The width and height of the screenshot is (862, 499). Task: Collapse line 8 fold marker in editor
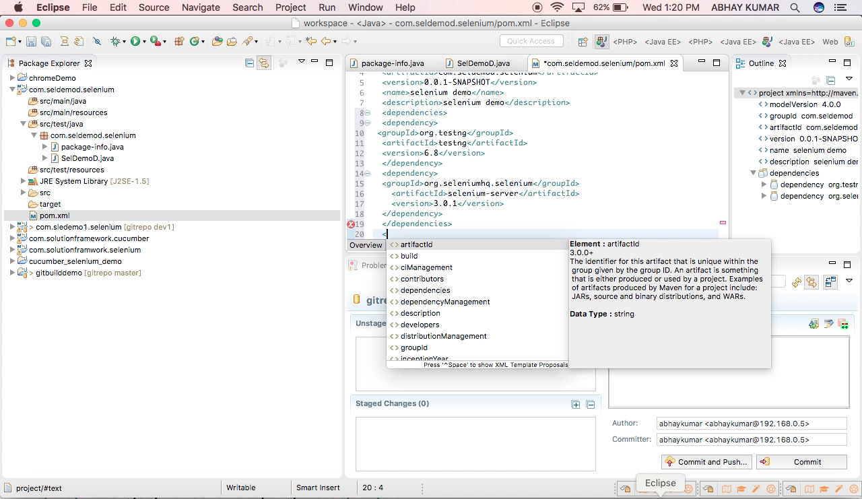[368, 113]
